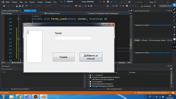This screenshot has height=99, width=176.
Task: Open the Вид menu
Action: point(21,2)
